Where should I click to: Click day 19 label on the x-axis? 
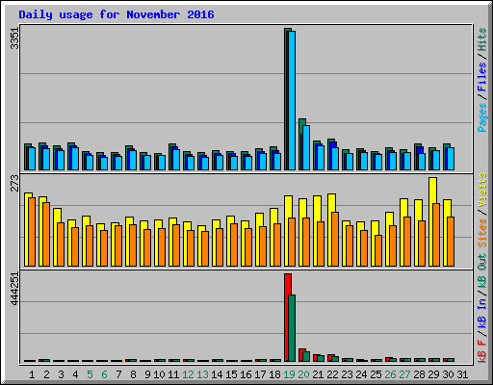pos(289,374)
